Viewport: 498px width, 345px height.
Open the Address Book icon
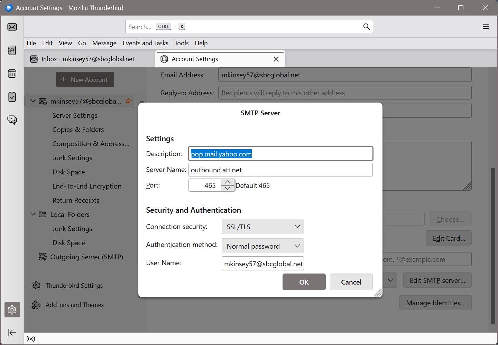coord(12,50)
